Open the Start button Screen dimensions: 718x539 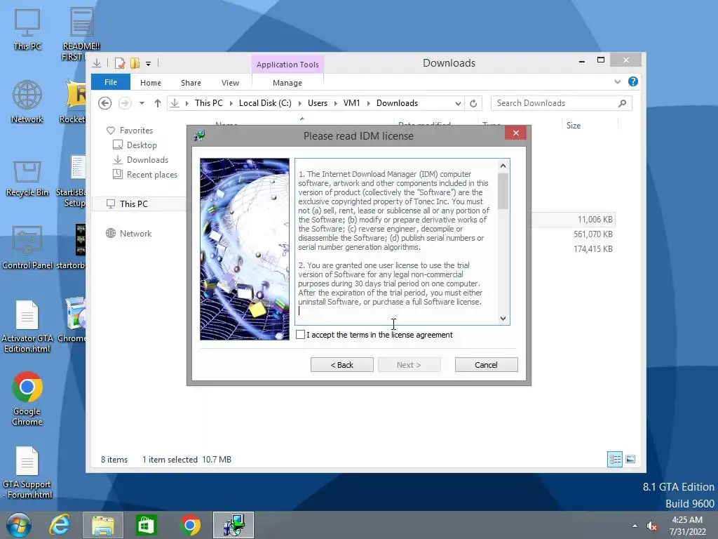pos(19,525)
